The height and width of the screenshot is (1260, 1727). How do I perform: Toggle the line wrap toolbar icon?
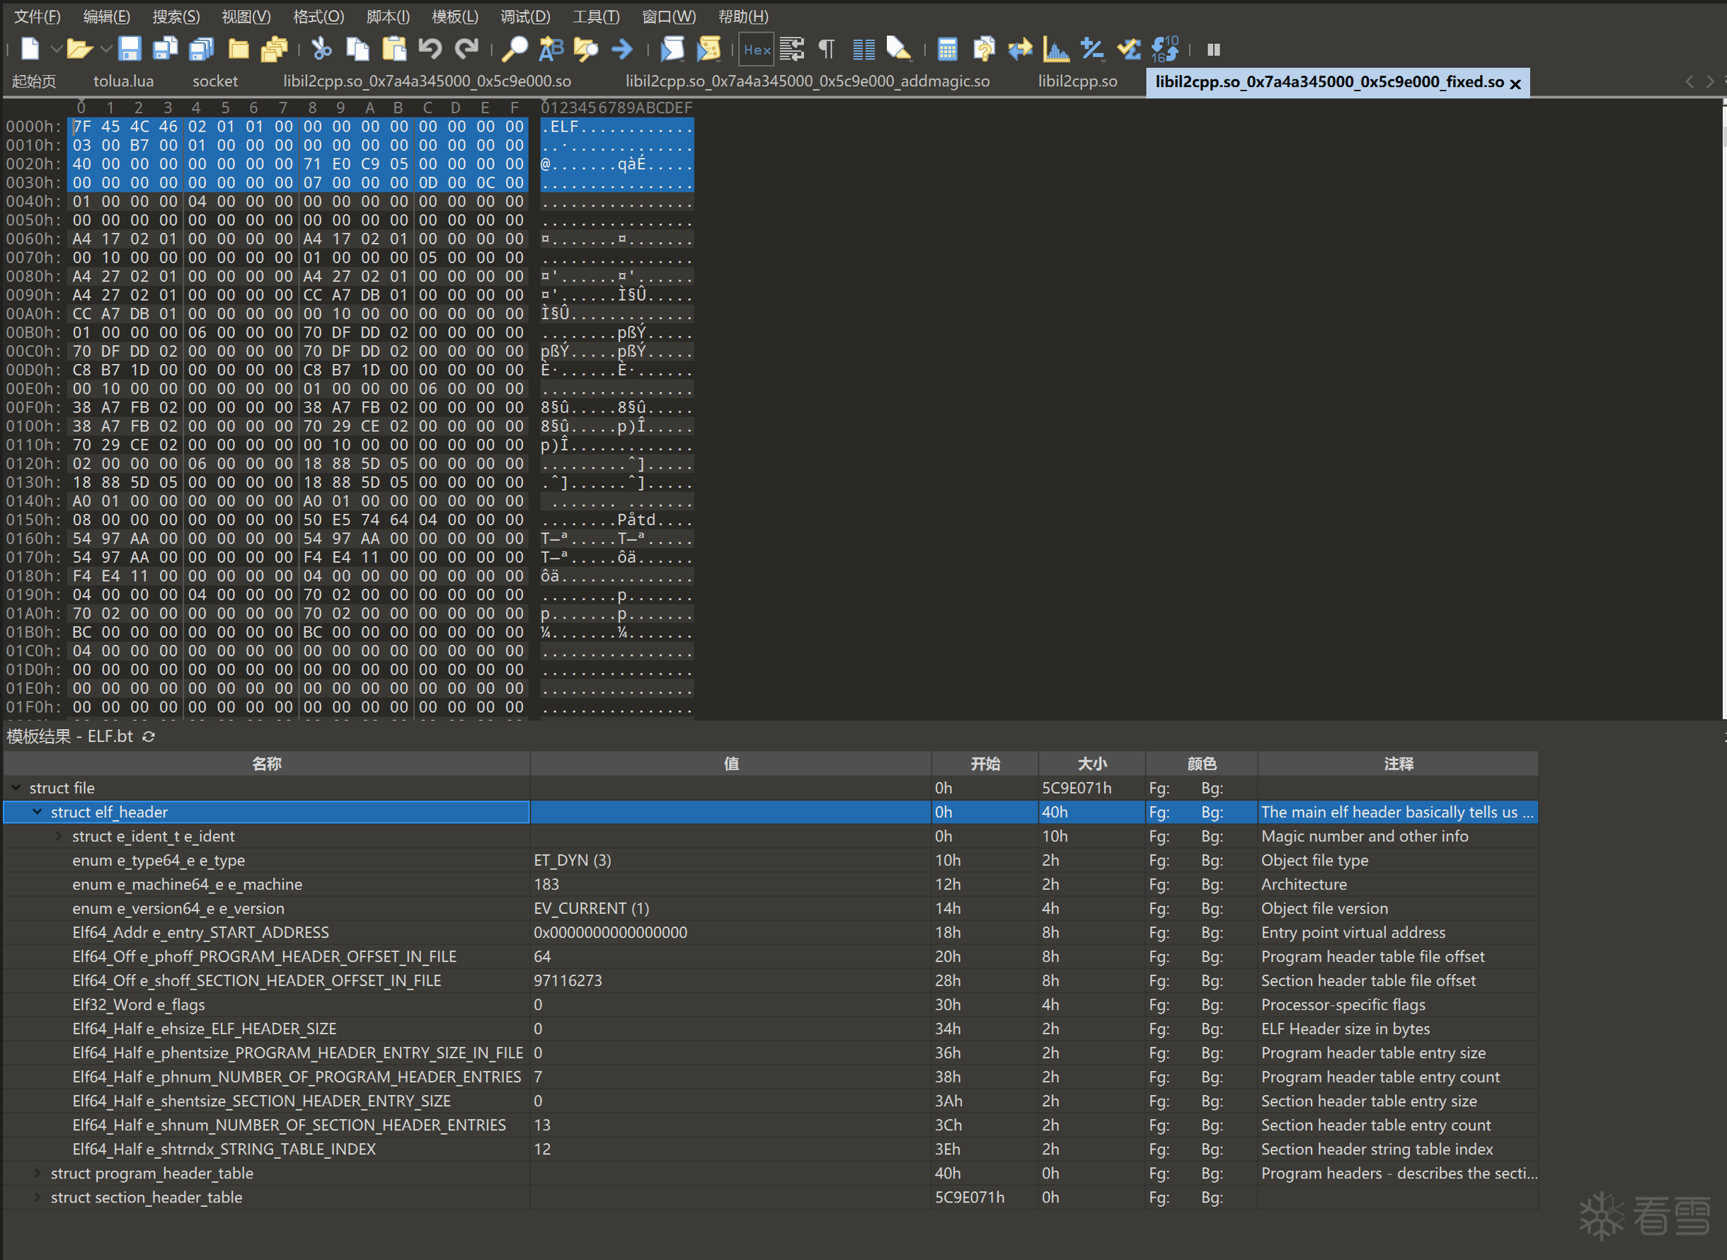coord(792,50)
